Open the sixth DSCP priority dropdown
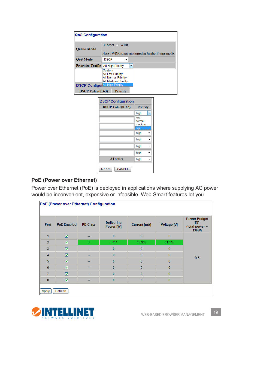Screen dimensions: 260x368 click(143, 146)
